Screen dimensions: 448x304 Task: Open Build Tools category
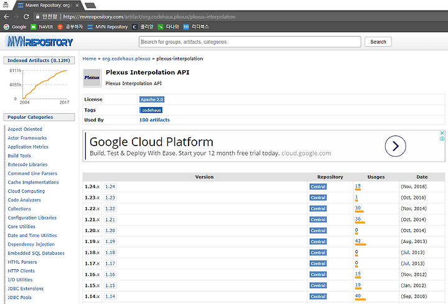[19, 155]
